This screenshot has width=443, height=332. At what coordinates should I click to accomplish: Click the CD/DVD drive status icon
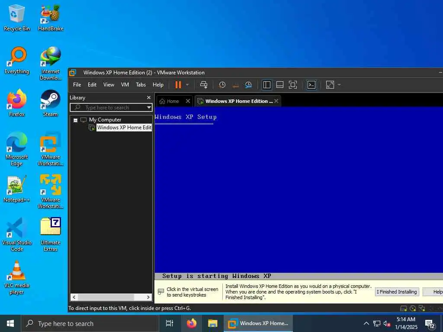[x=412, y=308]
